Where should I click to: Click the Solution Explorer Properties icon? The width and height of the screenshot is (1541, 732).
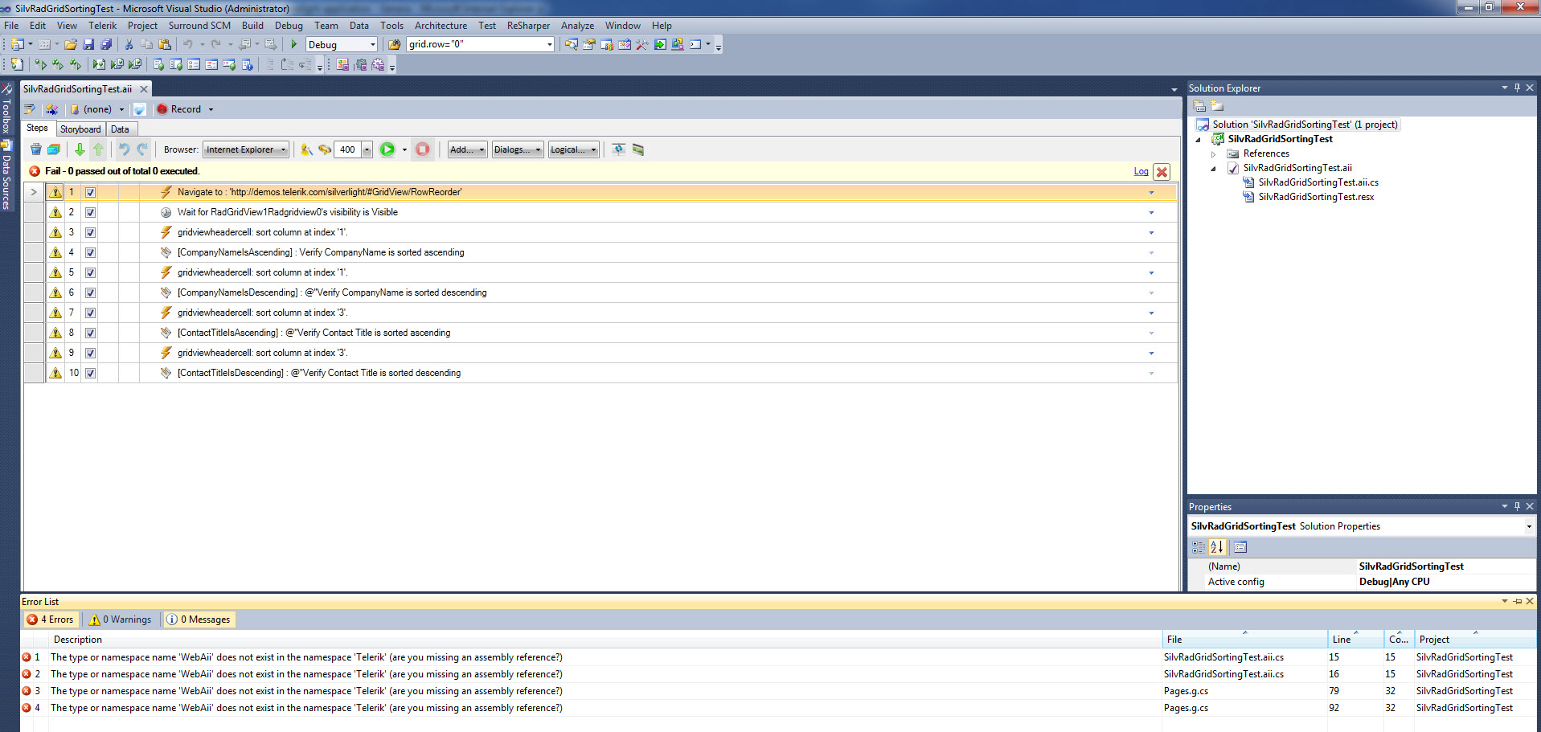point(1199,106)
